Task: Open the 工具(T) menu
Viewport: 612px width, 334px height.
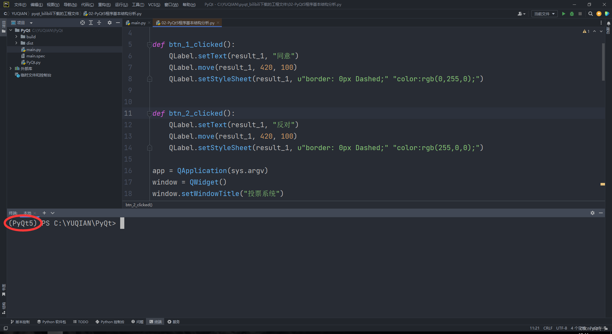Action: coord(138,4)
